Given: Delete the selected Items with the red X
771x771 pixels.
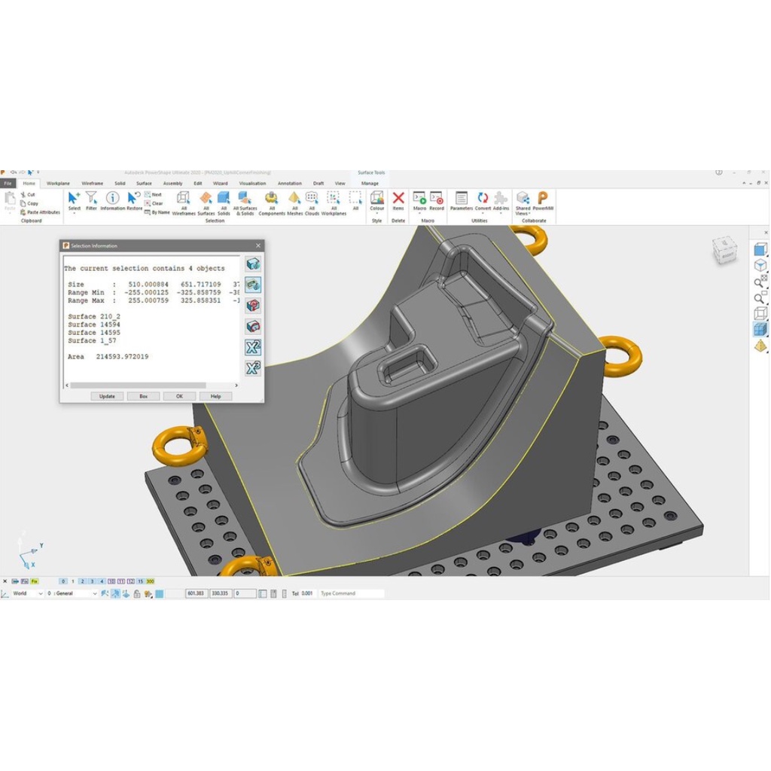Looking at the screenshot, I should 398,200.
